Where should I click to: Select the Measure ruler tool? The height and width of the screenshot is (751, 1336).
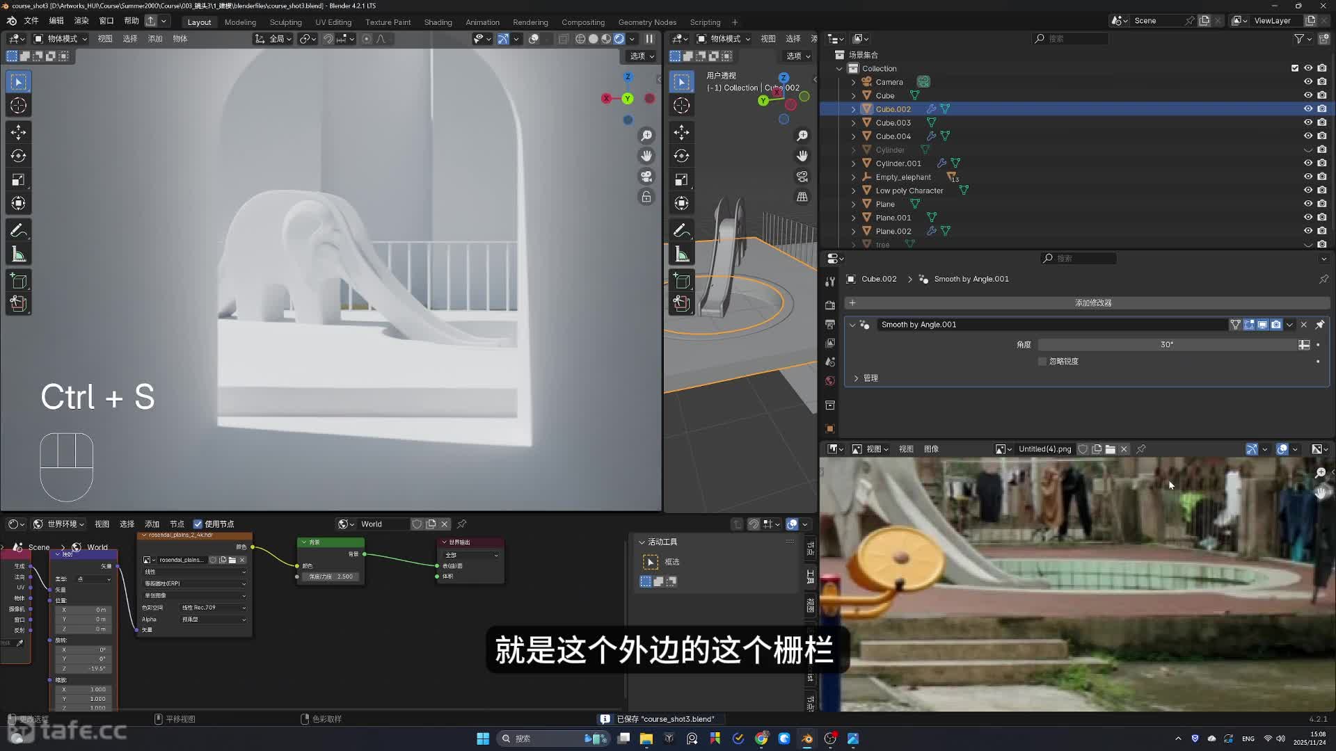pos(19,255)
